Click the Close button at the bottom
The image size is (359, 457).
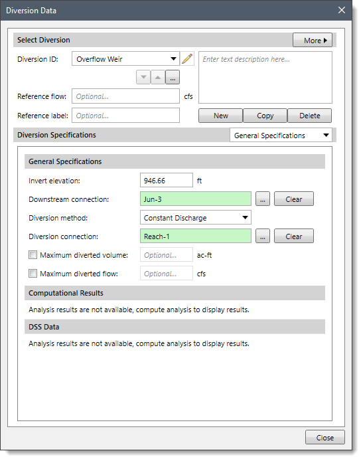pos(325,438)
